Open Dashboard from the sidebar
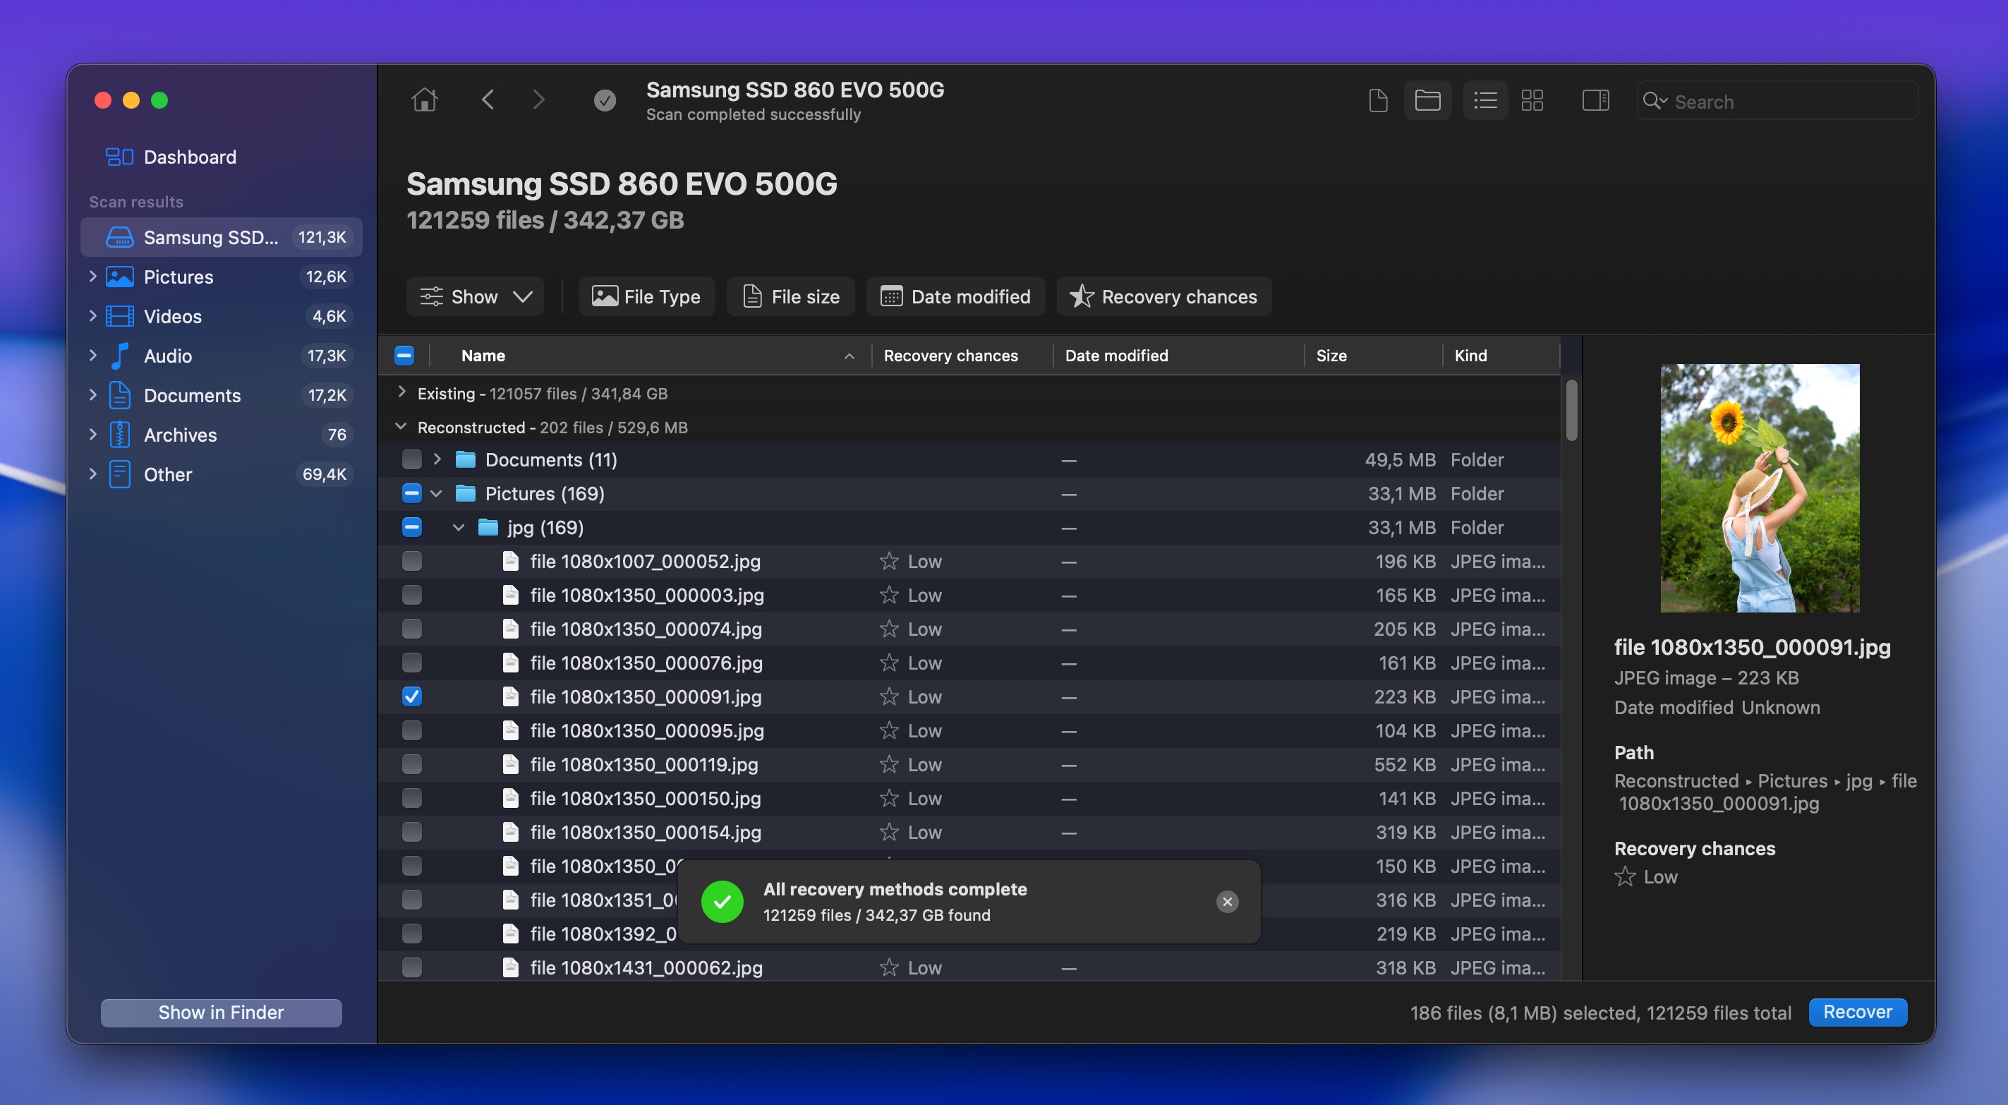 tap(189, 157)
